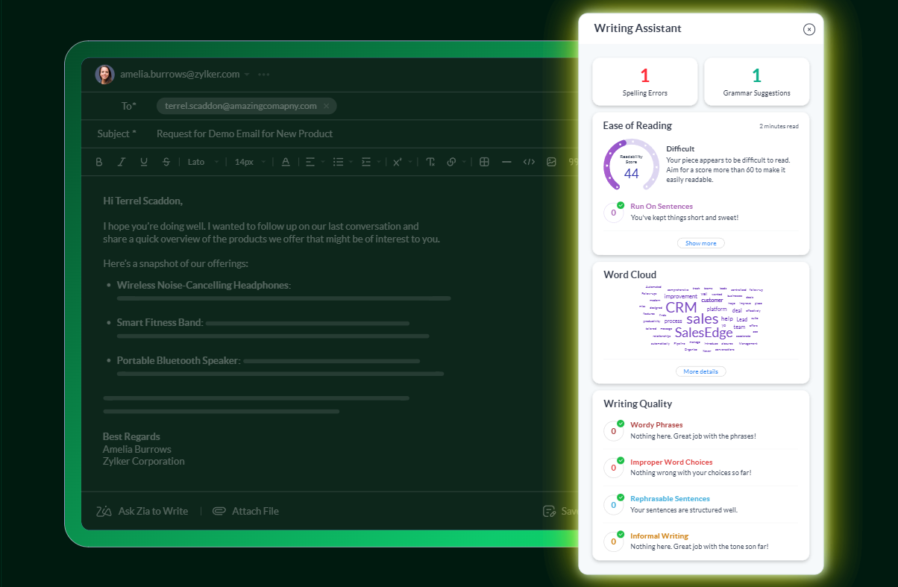Click Ask Zia to Write
Screen dimensions: 898x587
(x=142, y=511)
